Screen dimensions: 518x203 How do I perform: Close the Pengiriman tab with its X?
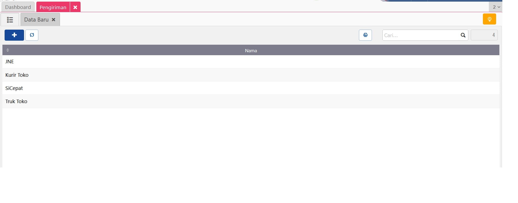(x=75, y=7)
